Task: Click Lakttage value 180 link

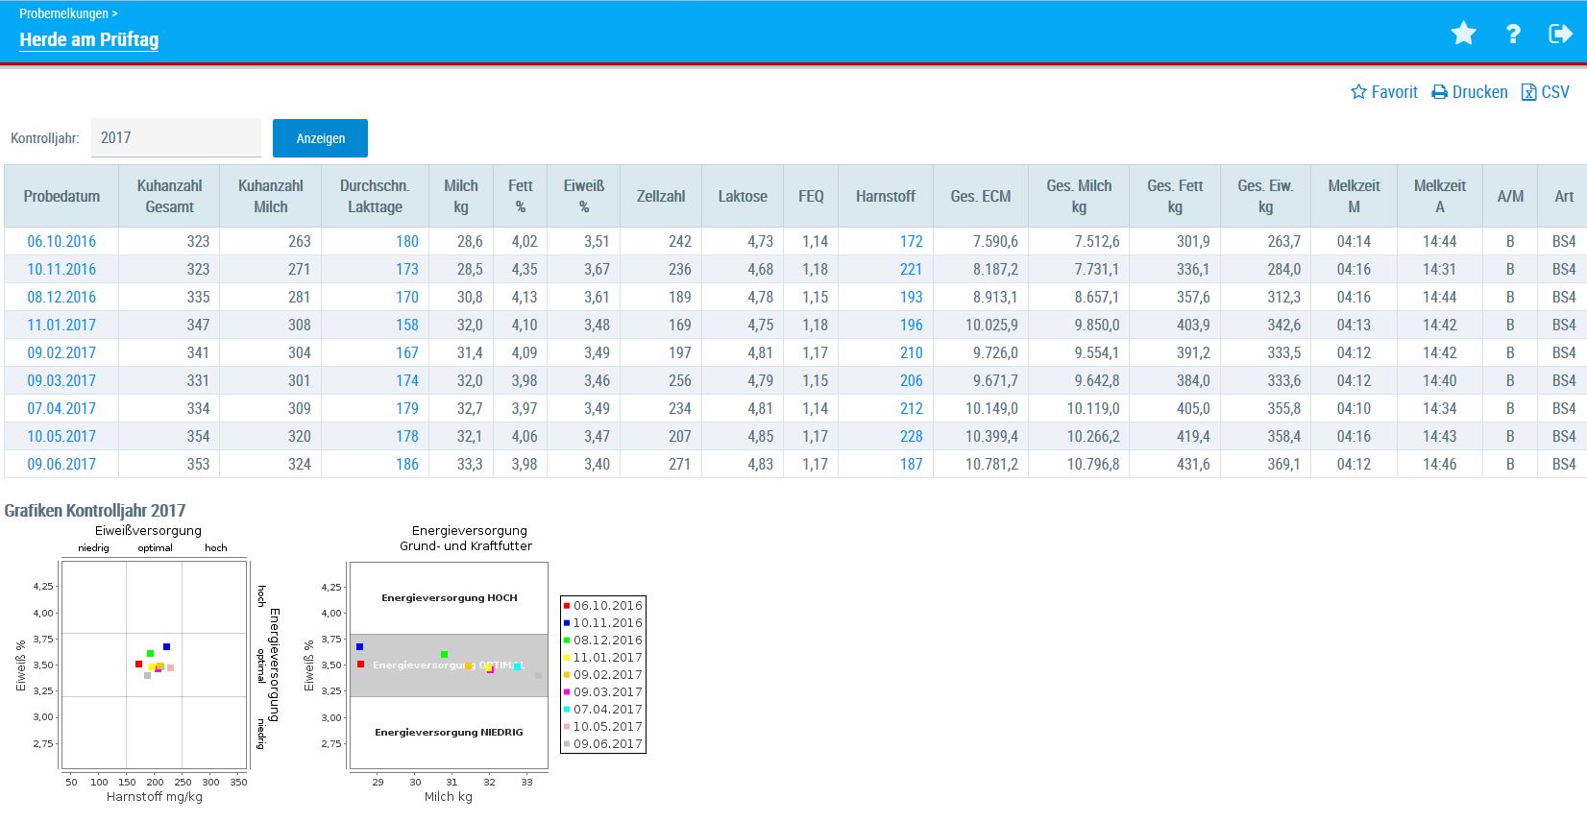Action: (407, 242)
